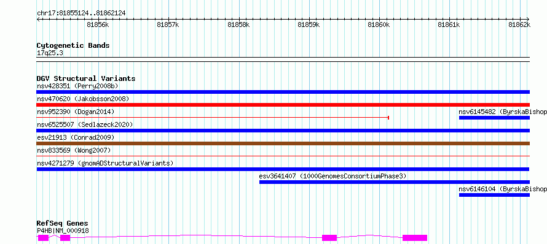The width and height of the screenshot is (547, 244).
Task: Click the nsv833569 (Wong2007) label
Action: point(74,150)
